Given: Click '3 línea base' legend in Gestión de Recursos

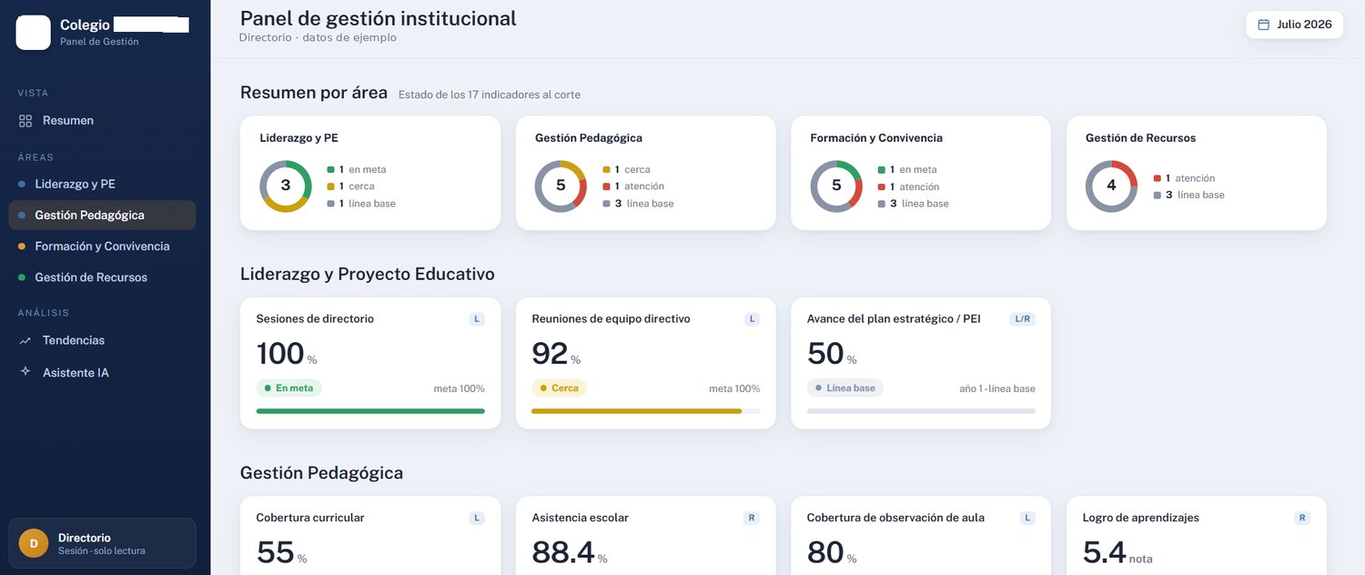Looking at the screenshot, I should (x=1189, y=195).
